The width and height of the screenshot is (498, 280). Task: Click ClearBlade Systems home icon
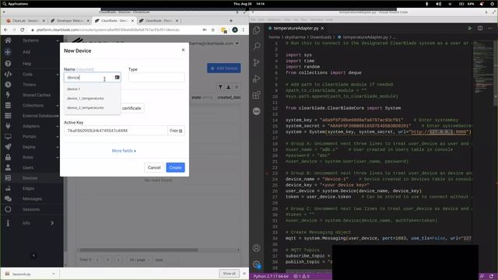coord(8,40)
